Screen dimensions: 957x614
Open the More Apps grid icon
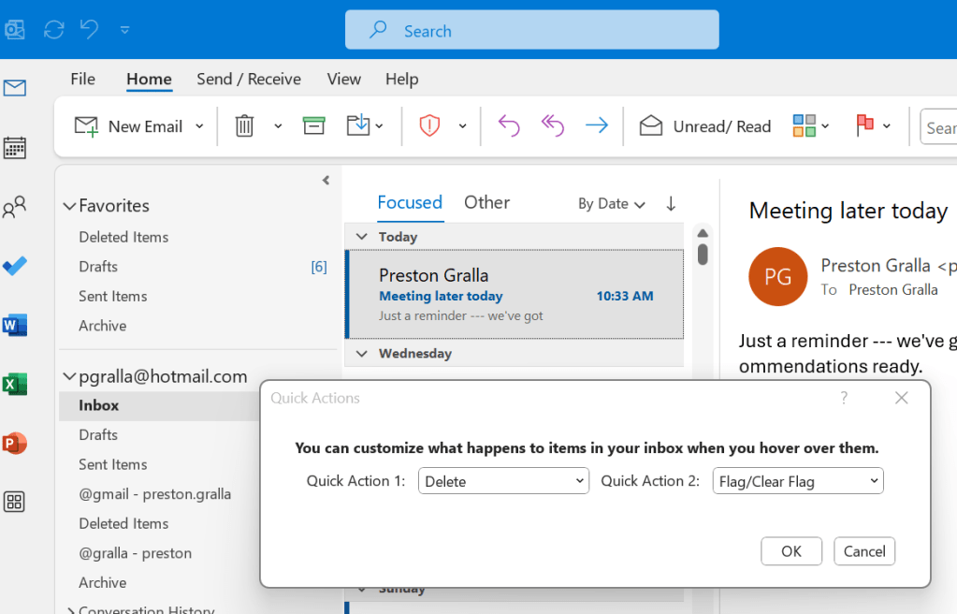tap(15, 503)
